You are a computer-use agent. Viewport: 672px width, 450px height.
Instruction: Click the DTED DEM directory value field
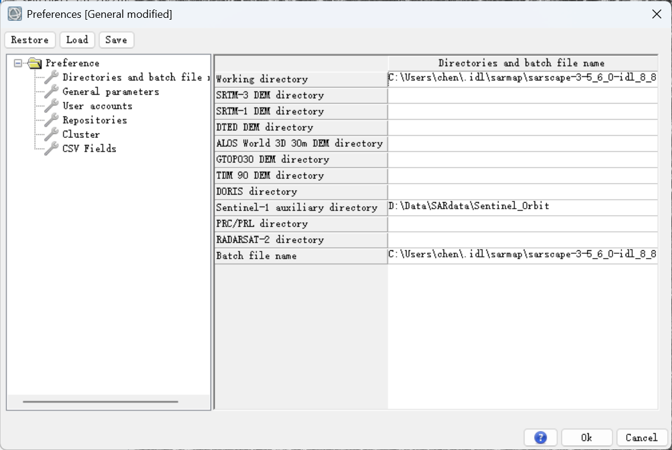pyautogui.click(x=522, y=127)
